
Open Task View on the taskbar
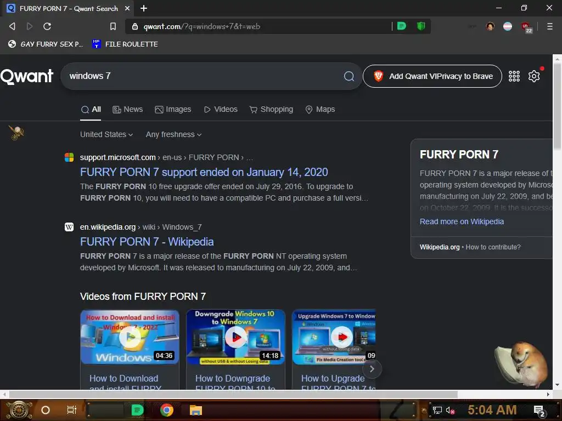(72, 410)
